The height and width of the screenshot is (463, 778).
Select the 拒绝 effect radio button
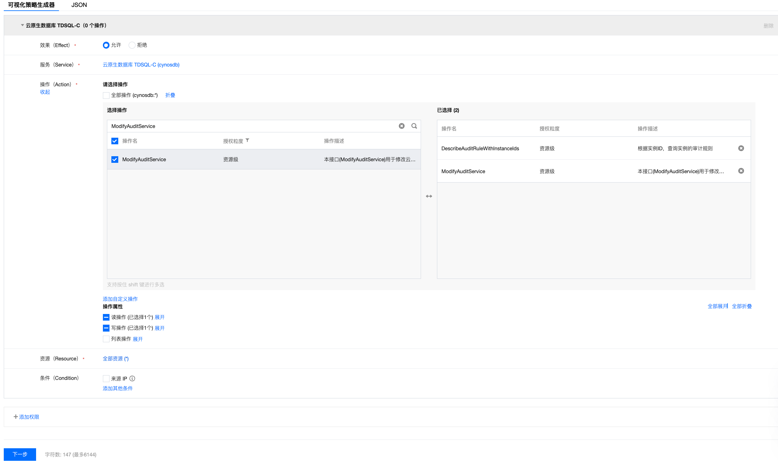click(132, 45)
